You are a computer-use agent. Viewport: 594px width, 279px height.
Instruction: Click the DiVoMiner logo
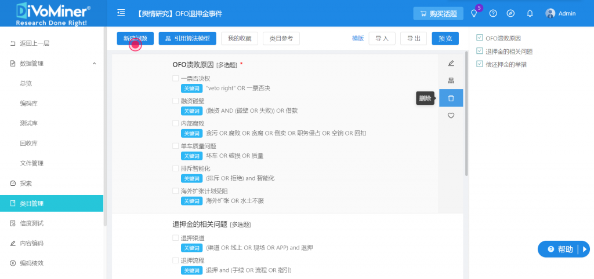click(53, 13)
